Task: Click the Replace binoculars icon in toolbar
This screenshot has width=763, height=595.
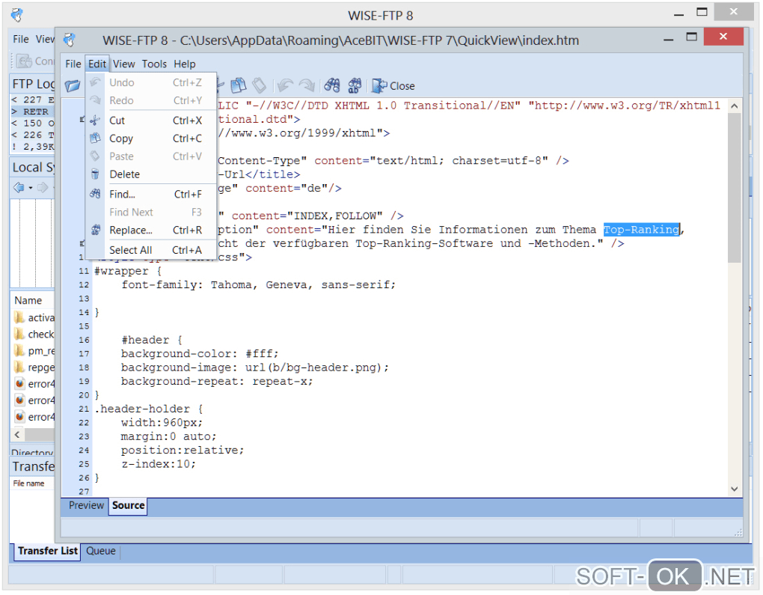Action: (x=355, y=86)
